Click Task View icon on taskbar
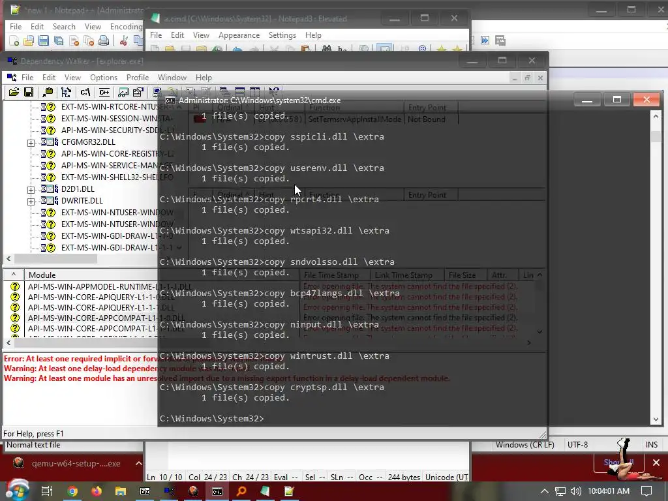 [47, 491]
